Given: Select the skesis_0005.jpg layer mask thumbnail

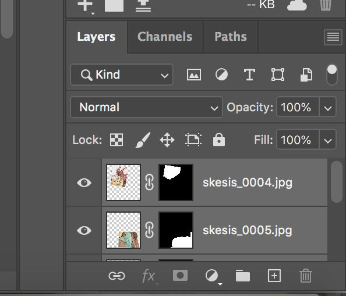Looking at the screenshot, I should [176, 230].
